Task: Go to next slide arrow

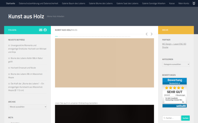Action: 151,34
